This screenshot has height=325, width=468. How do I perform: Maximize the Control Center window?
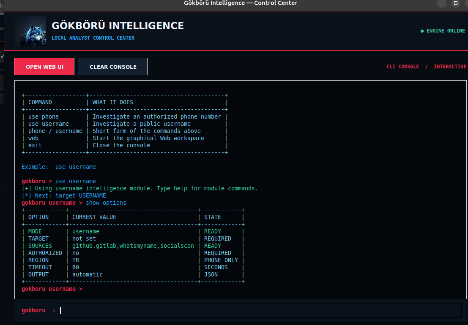tap(455, 3)
